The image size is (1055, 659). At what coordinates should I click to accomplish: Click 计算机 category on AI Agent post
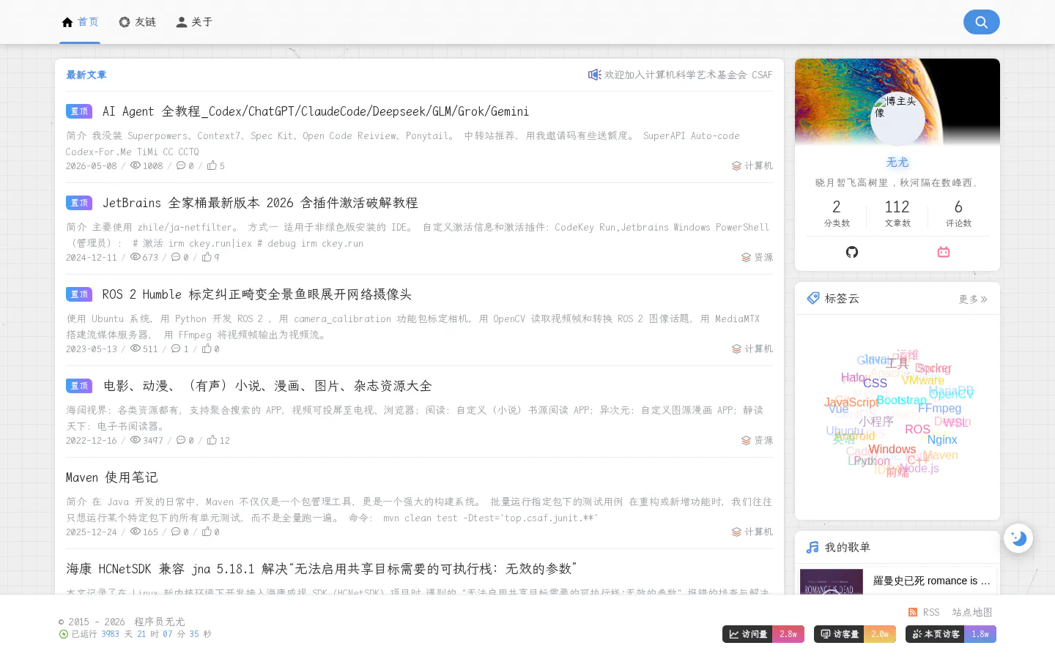coord(752,165)
